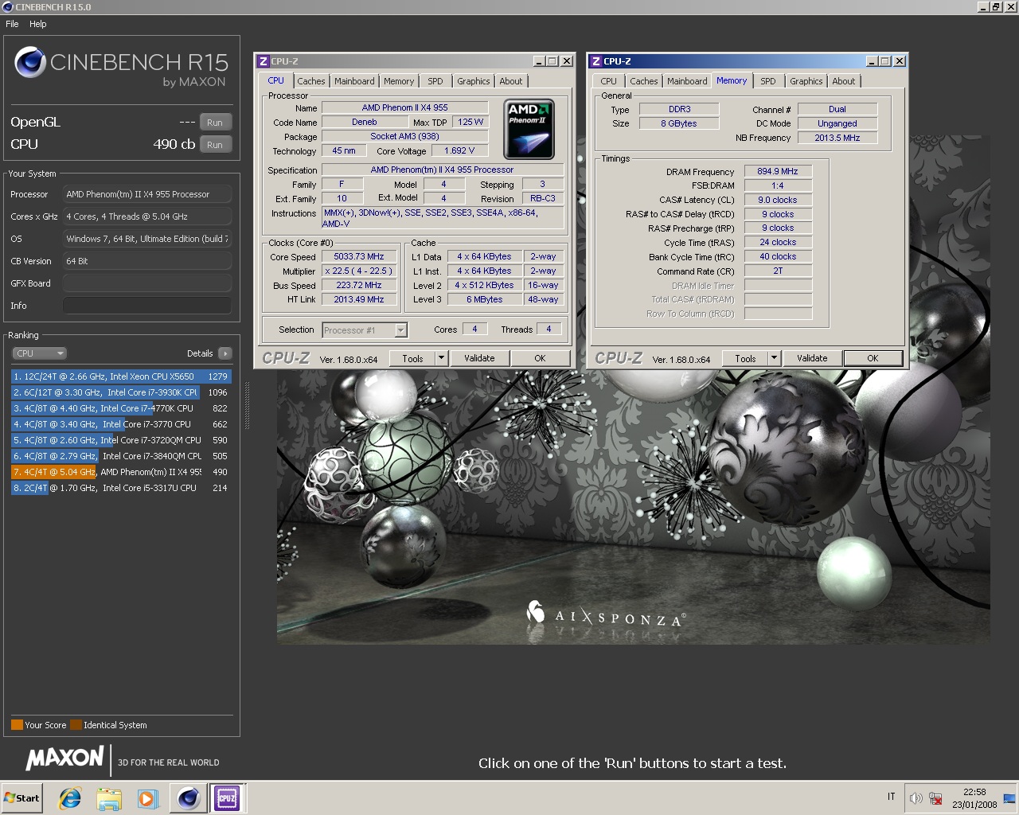Image resolution: width=1019 pixels, height=815 pixels.
Task: Click the GFX Board field
Action: pyautogui.click(x=147, y=283)
